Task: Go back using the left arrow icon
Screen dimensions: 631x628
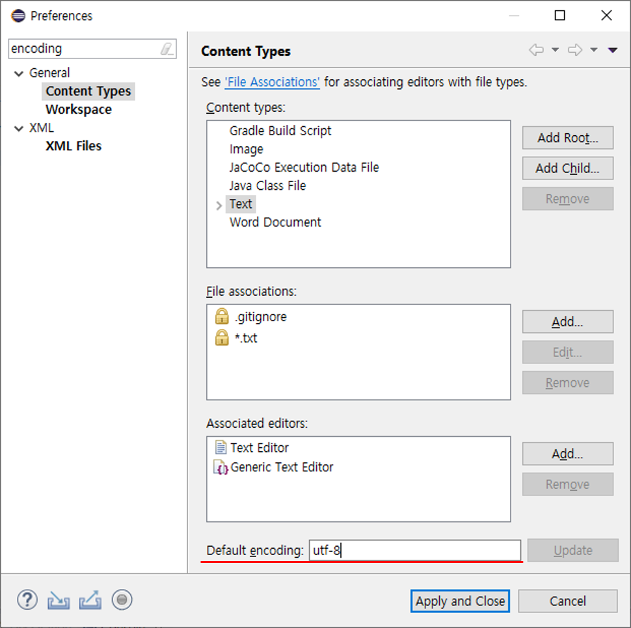Action: coord(536,51)
